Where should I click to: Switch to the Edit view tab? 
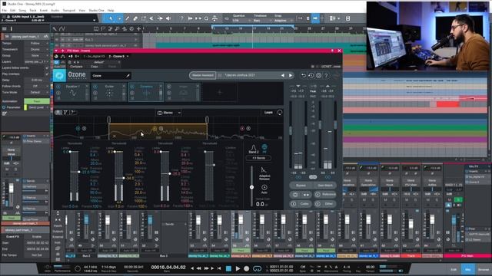click(454, 269)
